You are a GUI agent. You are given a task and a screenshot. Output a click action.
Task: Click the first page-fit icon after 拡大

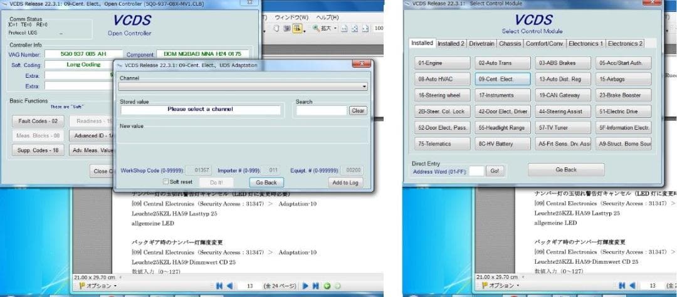tap(345, 29)
